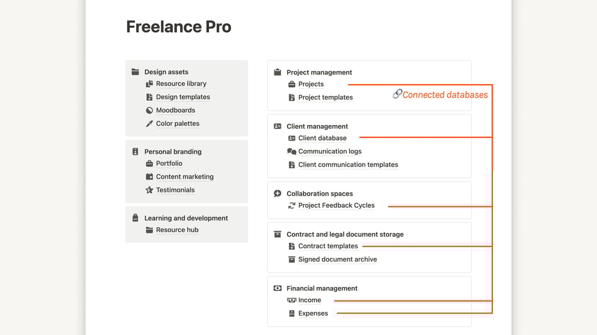Click the money icon beside Financial management
Image resolution: width=597 pixels, height=335 pixels.
(x=277, y=288)
